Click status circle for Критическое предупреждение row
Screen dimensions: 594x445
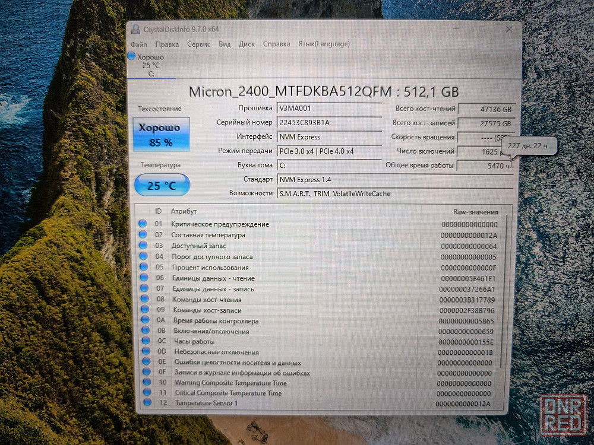tap(143, 224)
